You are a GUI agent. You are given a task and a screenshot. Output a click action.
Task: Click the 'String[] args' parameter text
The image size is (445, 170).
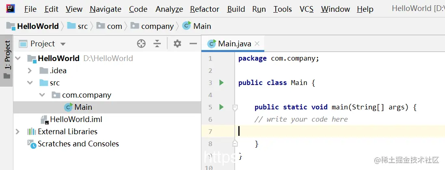(378, 107)
